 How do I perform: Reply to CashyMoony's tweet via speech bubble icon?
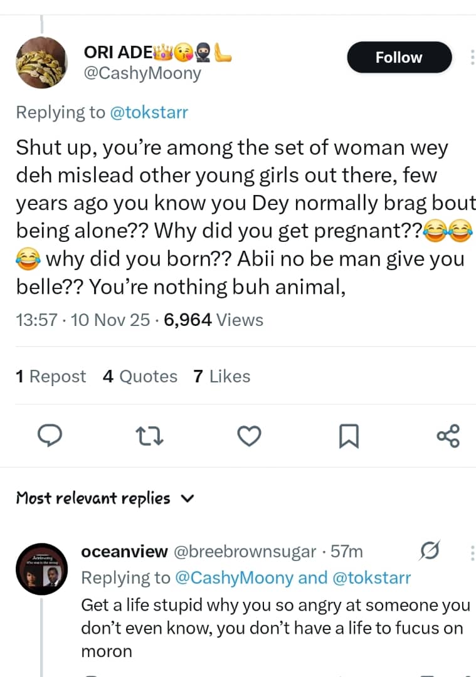tap(50, 436)
